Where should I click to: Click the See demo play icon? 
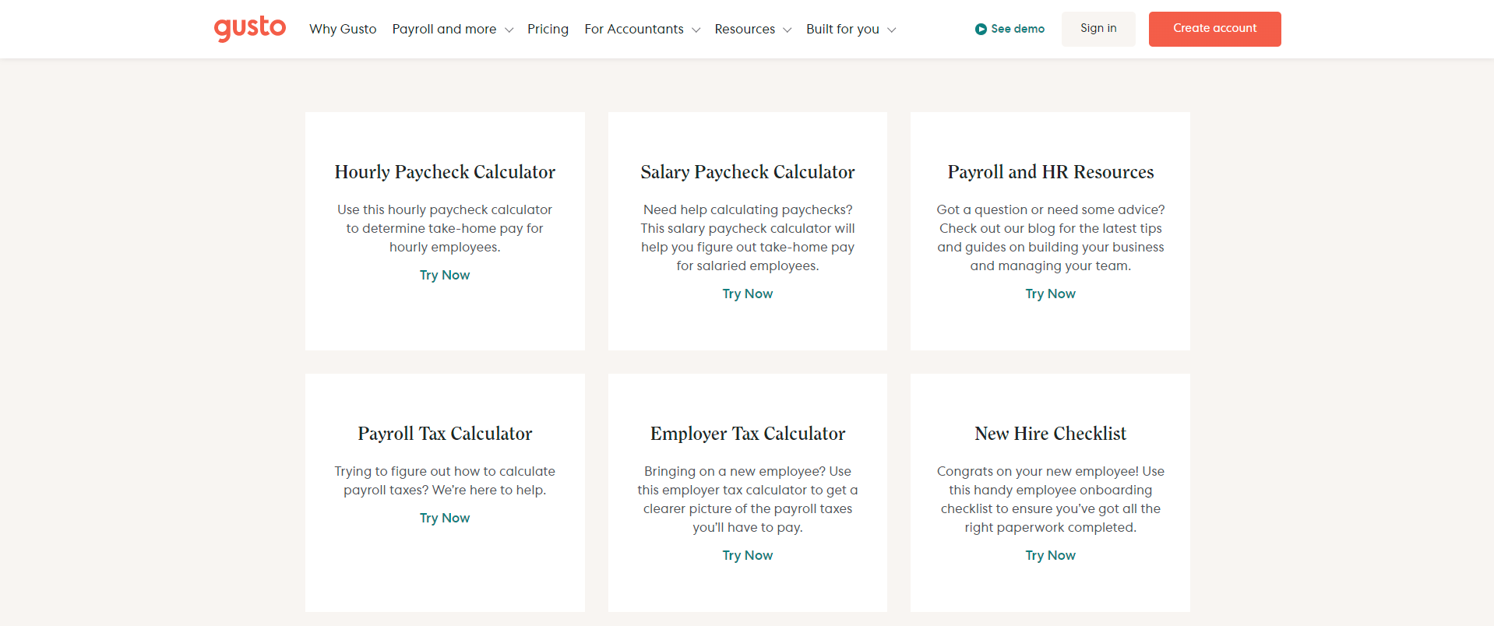click(x=981, y=29)
